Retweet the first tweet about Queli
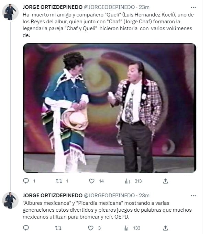This screenshot has width=210, height=234. [59, 181]
